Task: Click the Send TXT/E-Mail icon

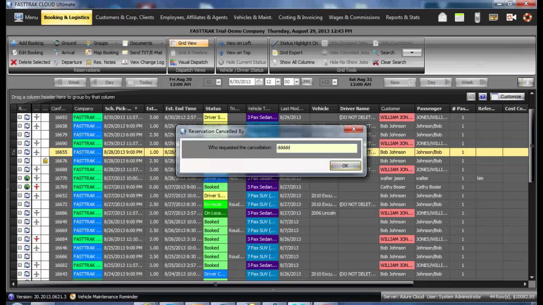Action: point(125,53)
